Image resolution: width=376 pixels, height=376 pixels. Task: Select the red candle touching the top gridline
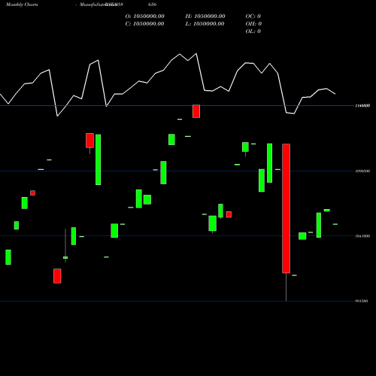click(196, 111)
